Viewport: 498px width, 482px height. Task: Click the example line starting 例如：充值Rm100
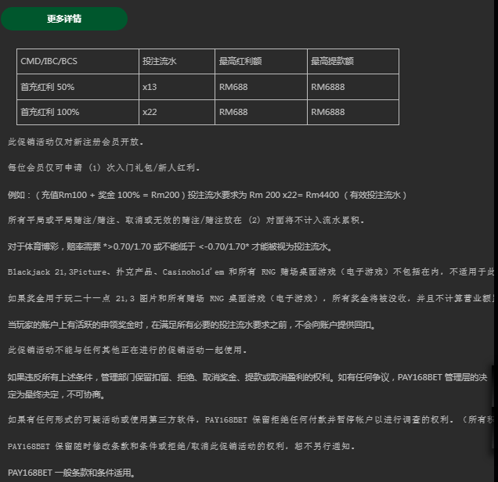(x=207, y=195)
